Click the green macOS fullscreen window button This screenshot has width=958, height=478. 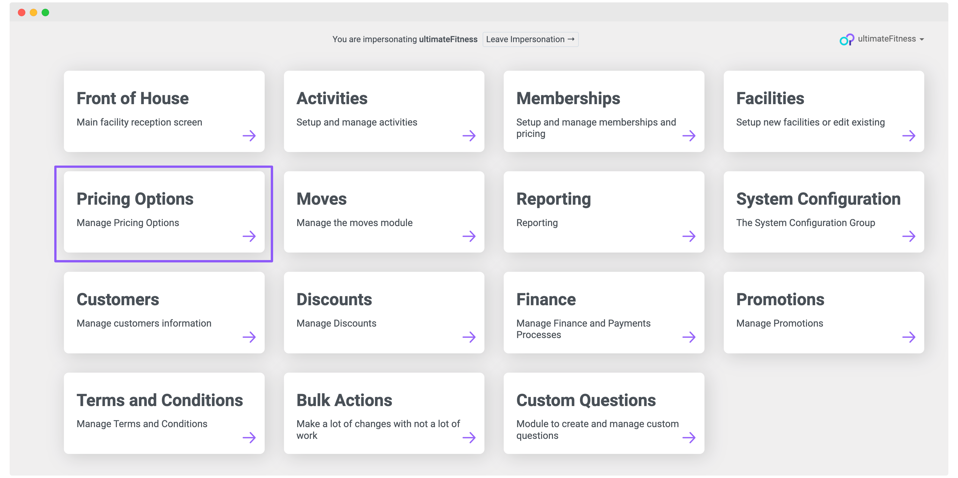(x=46, y=13)
